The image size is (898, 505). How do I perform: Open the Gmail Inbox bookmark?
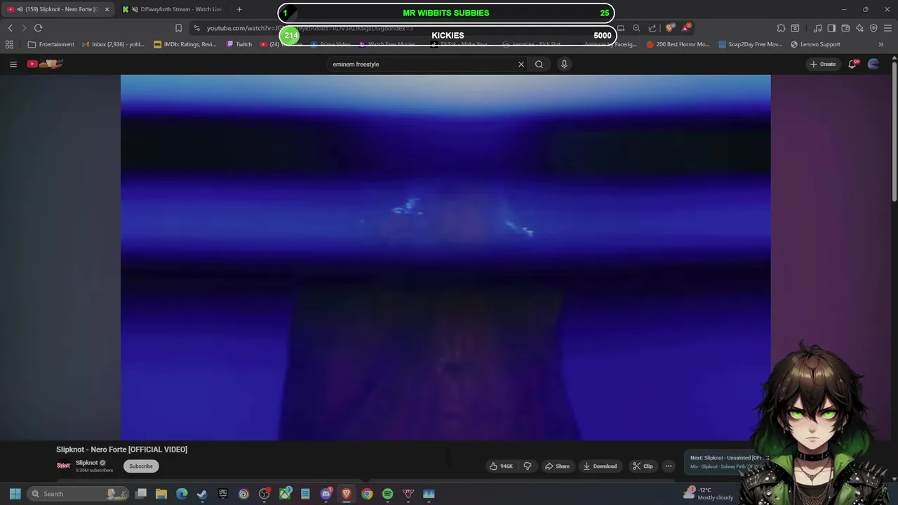tap(113, 44)
